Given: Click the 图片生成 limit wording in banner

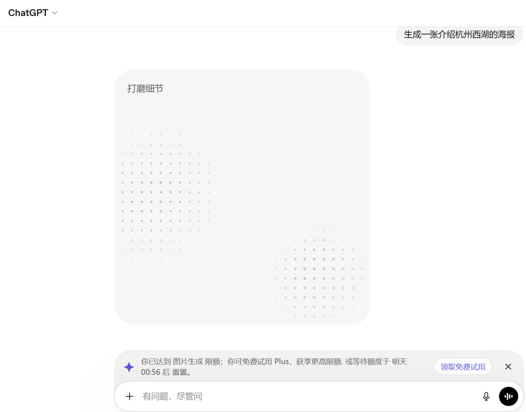Looking at the screenshot, I should [188, 362].
